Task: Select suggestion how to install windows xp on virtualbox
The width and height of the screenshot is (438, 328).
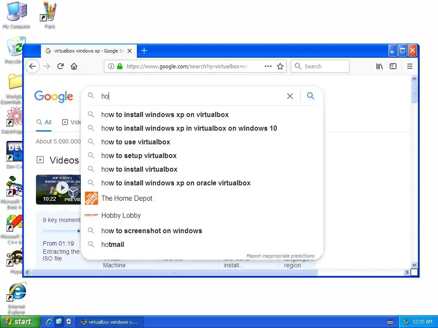Action: [x=202, y=114]
